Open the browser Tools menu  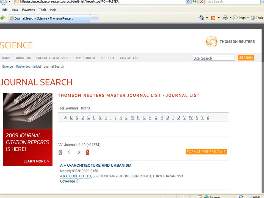(x=42, y=10)
